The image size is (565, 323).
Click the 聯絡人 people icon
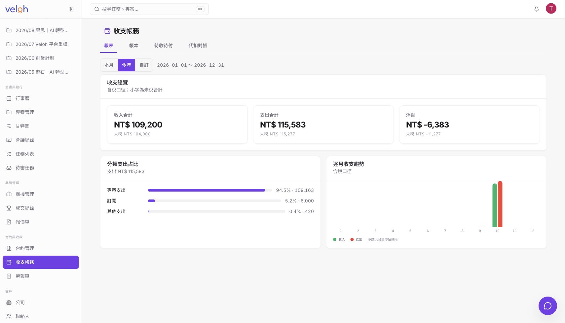click(x=9, y=316)
